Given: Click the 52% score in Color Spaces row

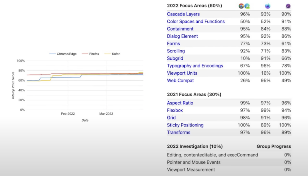Looking at the screenshot, I should pyautogui.click(x=266, y=22).
